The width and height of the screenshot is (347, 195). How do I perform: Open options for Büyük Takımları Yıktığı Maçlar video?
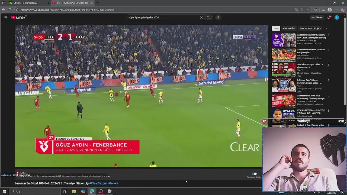pyautogui.click(x=328, y=50)
